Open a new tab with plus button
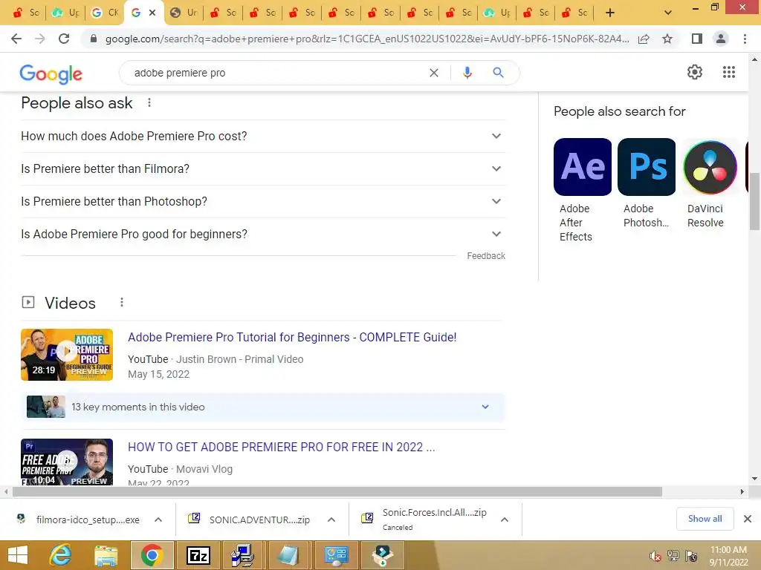The image size is (761, 570). 610,13
